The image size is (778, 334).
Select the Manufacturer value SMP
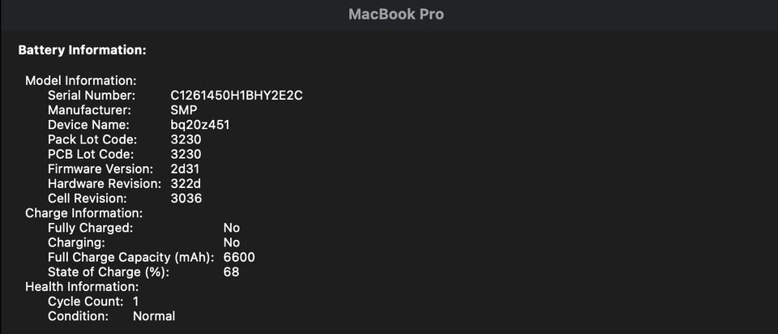click(x=184, y=110)
